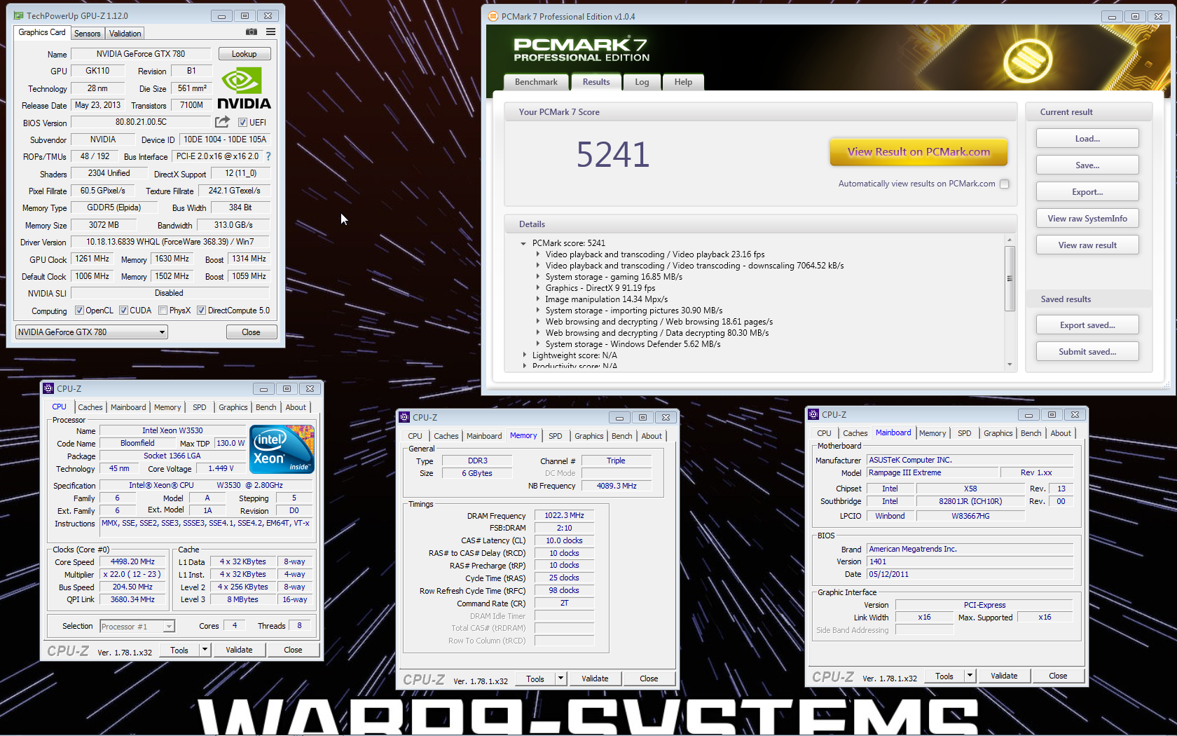Open Graphics tab in CPU-Z Mainboard window

tap(998, 433)
